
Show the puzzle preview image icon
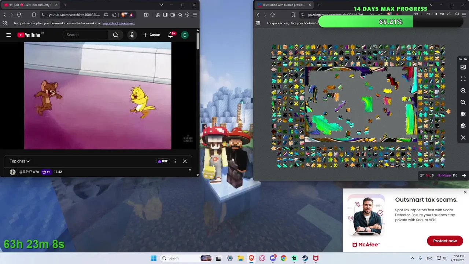pos(463,67)
